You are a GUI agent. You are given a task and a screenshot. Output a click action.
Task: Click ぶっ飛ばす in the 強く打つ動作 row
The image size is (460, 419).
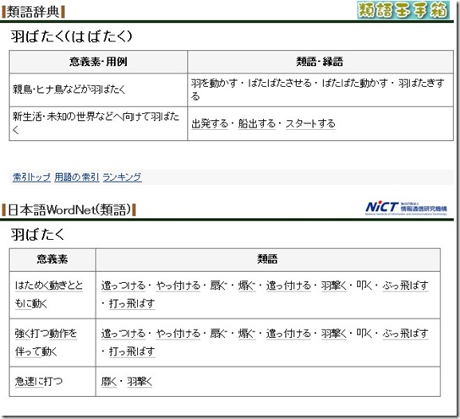point(405,334)
